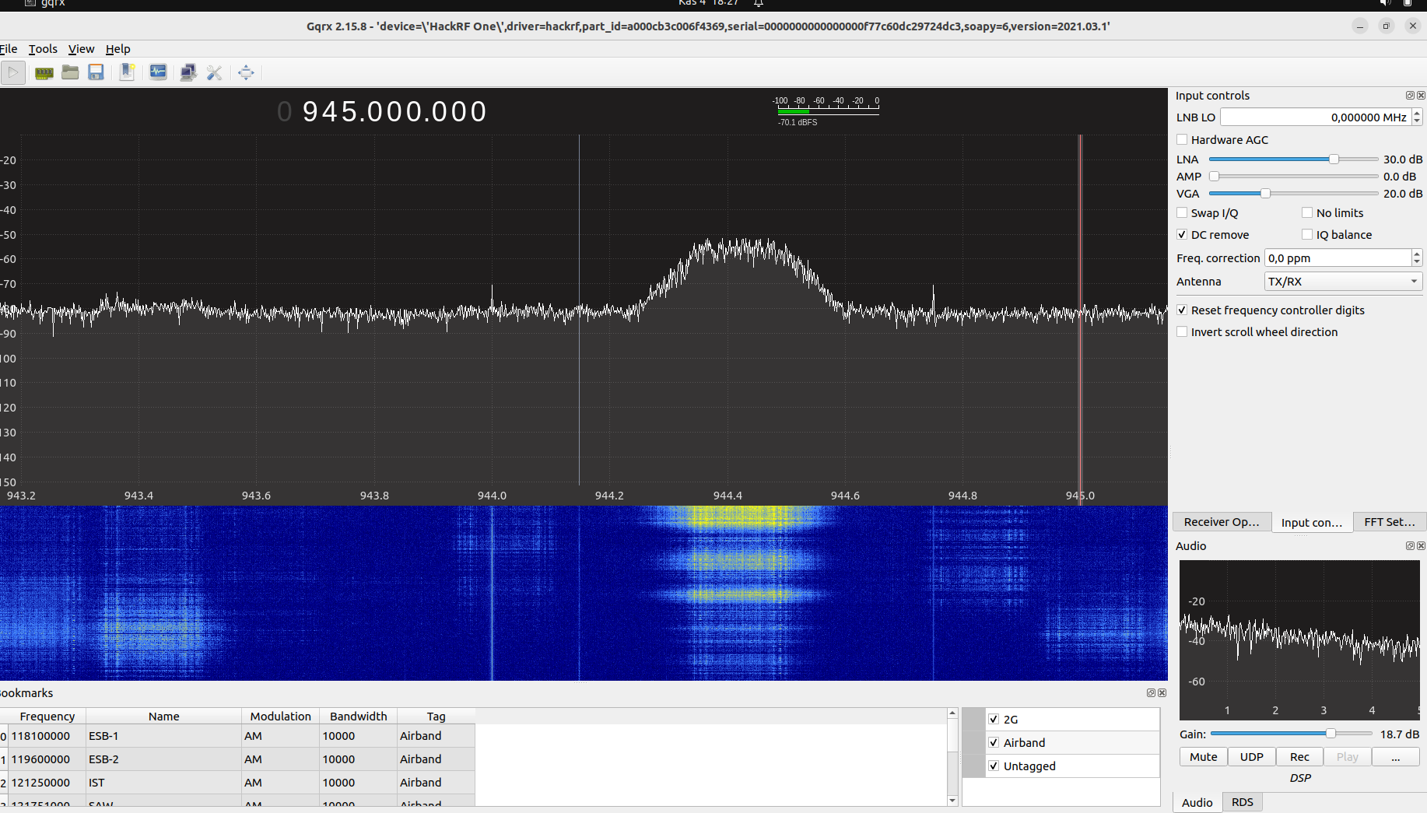Open the remote control computers icon
This screenshot has height=813, width=1427.
[x=188, y=72]
